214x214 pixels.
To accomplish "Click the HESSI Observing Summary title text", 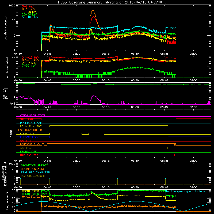I will point(113,2).
